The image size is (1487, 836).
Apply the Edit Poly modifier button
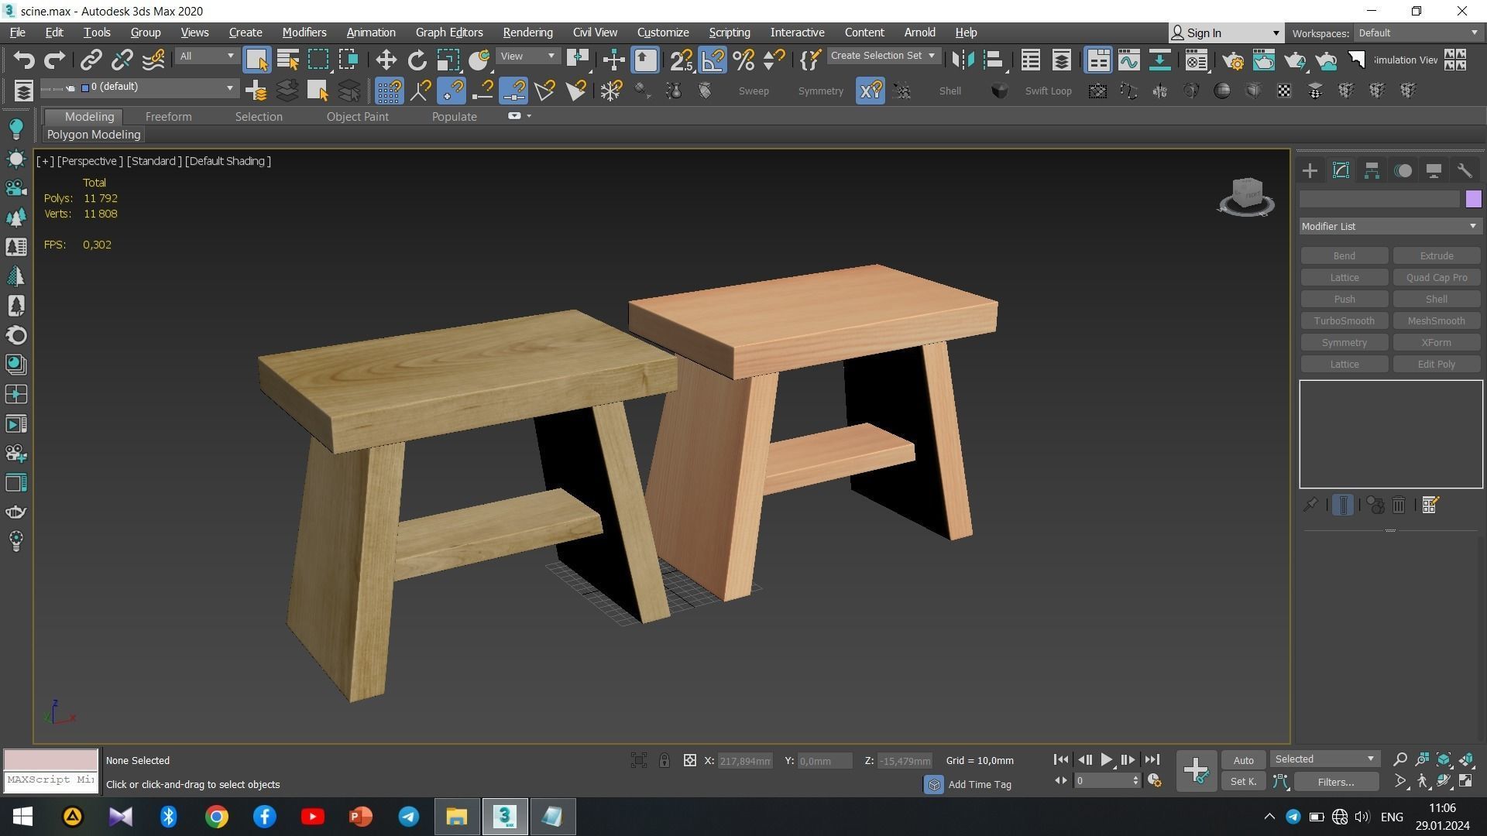tap(1436, 365)
